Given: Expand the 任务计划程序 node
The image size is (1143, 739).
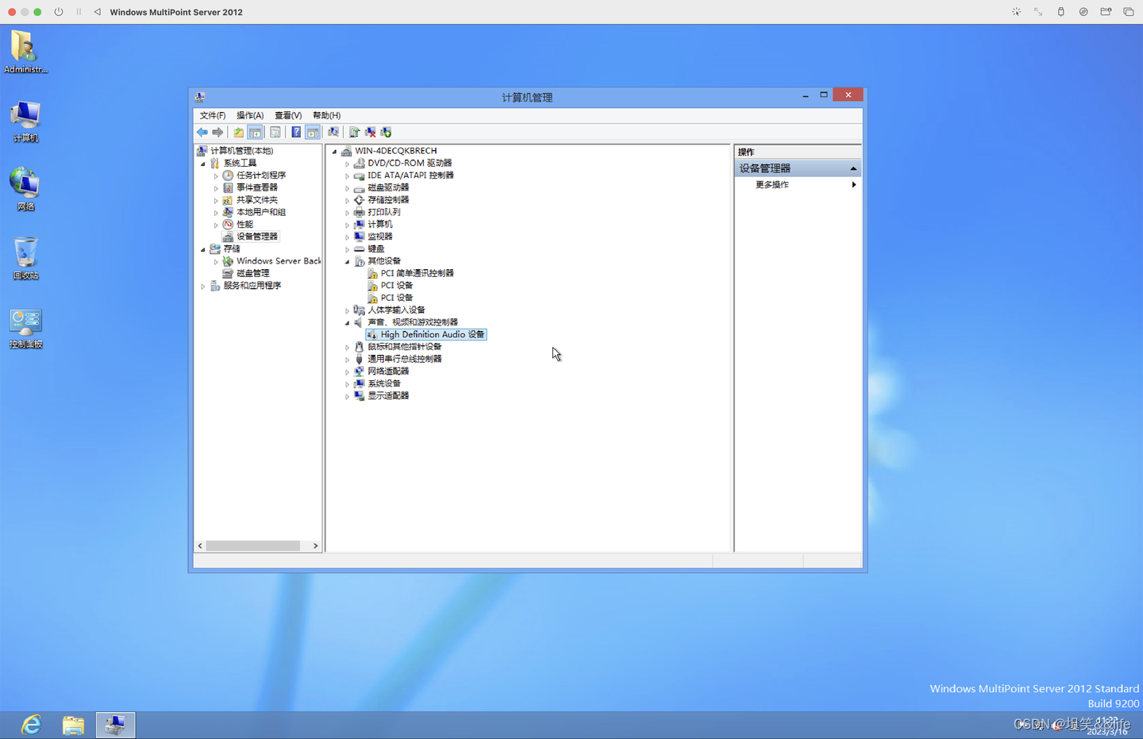Looking at the screenshot, I should [x=216, y=175].
